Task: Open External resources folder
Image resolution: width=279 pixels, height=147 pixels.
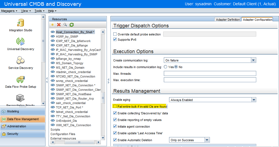Action: coord(63,138)
